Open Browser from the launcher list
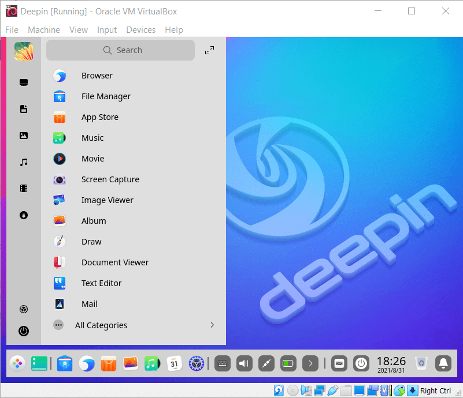The image size is (463, 398). pyautogui.click(x=133, y=76)
